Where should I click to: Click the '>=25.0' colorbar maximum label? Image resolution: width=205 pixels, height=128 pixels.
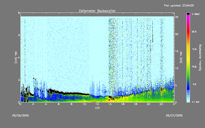tap(196, 14)
